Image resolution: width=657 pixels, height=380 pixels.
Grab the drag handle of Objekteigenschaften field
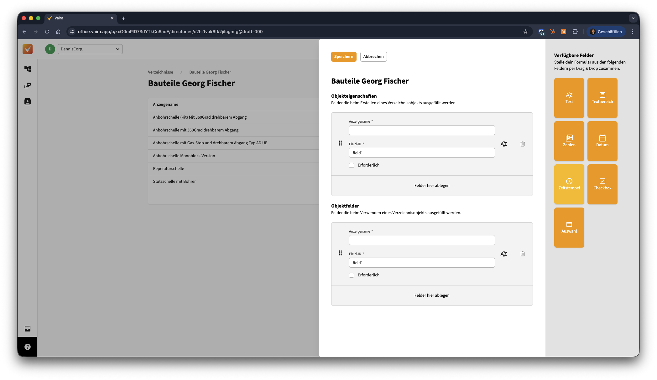(340, 143)
